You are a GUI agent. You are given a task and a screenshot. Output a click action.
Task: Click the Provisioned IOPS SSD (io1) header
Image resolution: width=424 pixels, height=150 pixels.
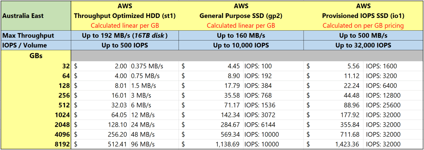[x=363, y=16]
